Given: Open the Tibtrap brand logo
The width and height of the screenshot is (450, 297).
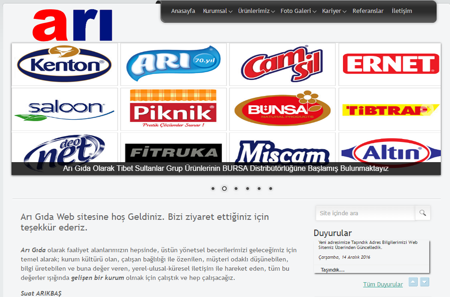Looking at the screenshot, I should [390, 109].
